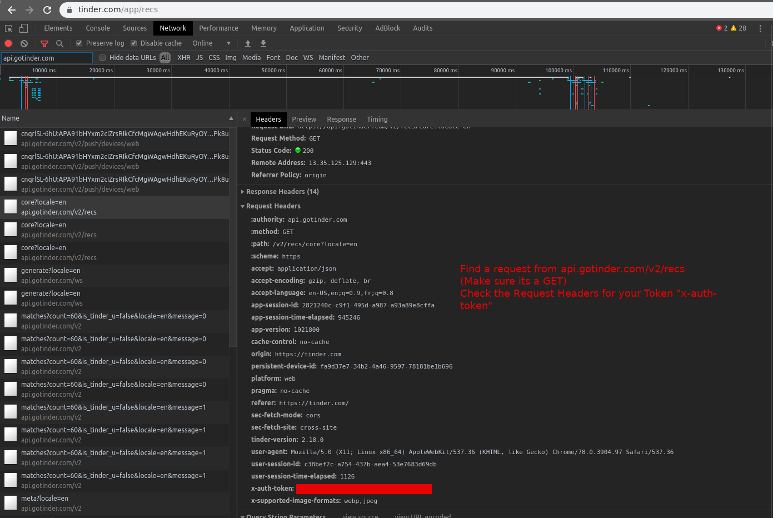The width and height of the screenshot is (773, 518).
Task: Toggle device toolbar icon
Action: tap(23, 28)
